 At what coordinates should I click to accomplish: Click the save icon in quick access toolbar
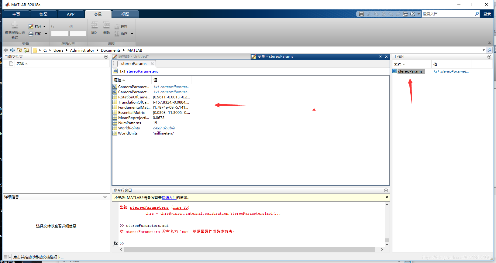[x=361, y=14]
